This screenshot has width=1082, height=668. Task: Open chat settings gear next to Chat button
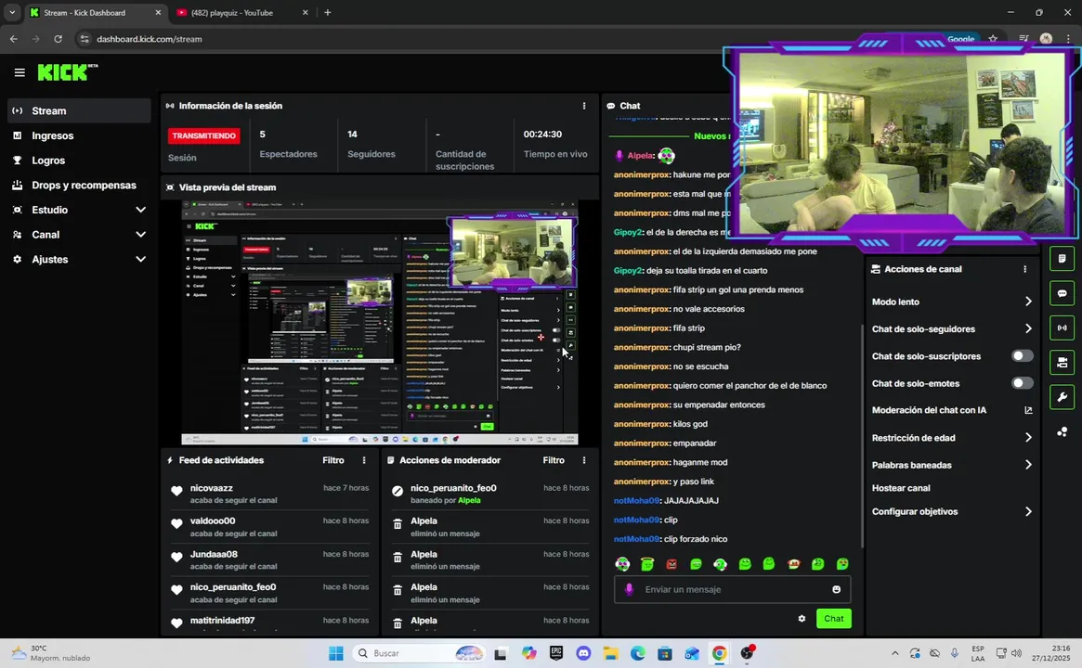pyautogui.click(x=802, y=619)
